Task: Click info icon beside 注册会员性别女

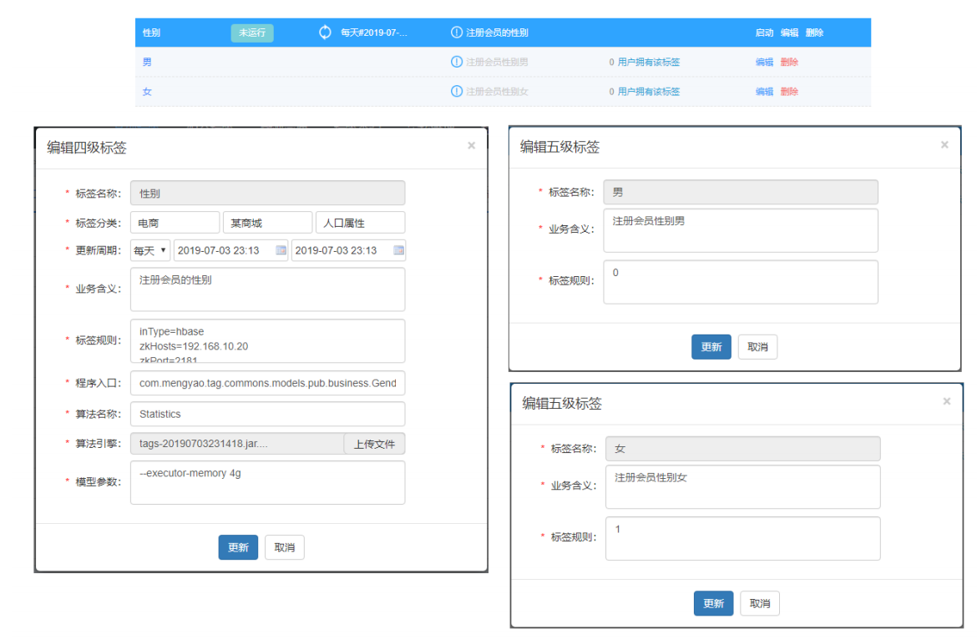Action: click(457, 92)
